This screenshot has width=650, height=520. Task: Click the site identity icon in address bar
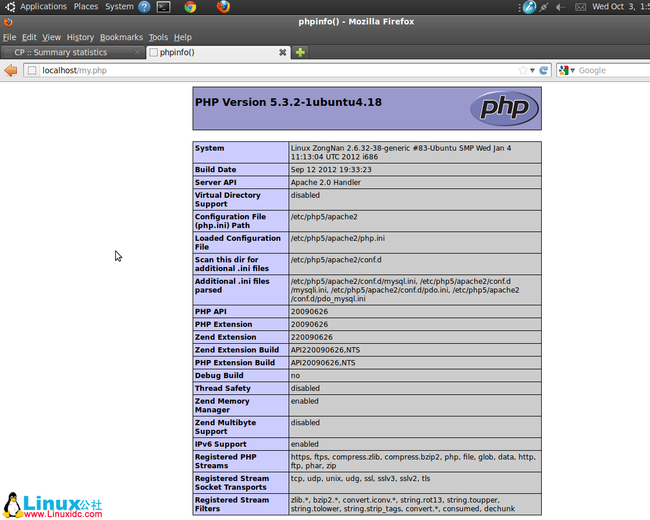[32, 70]
